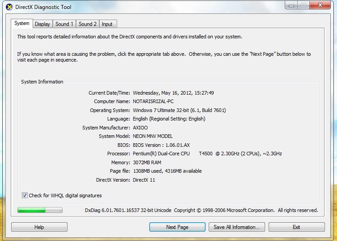Click the DxDiag 6.01.7601.16537 copyright line

click(x=202, y=210)
